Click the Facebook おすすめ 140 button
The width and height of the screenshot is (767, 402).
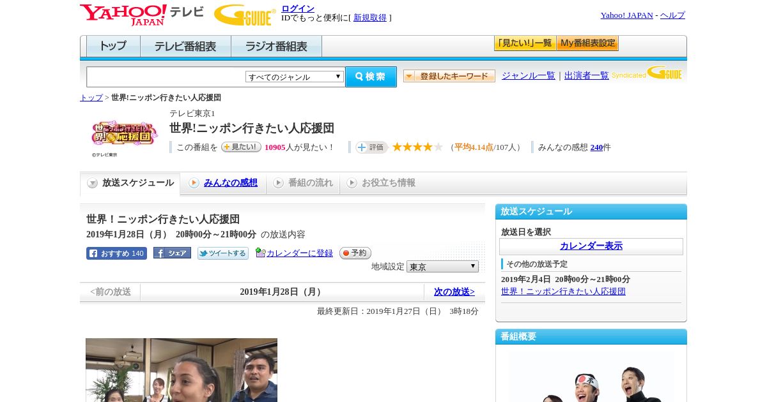click(116, 253)
